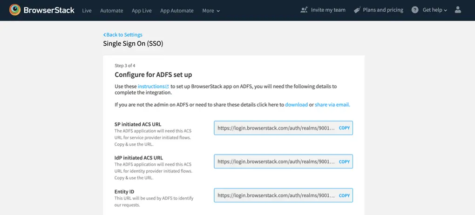Expand the More dropdown menu
475x215 pixels.
click(211, 11)
